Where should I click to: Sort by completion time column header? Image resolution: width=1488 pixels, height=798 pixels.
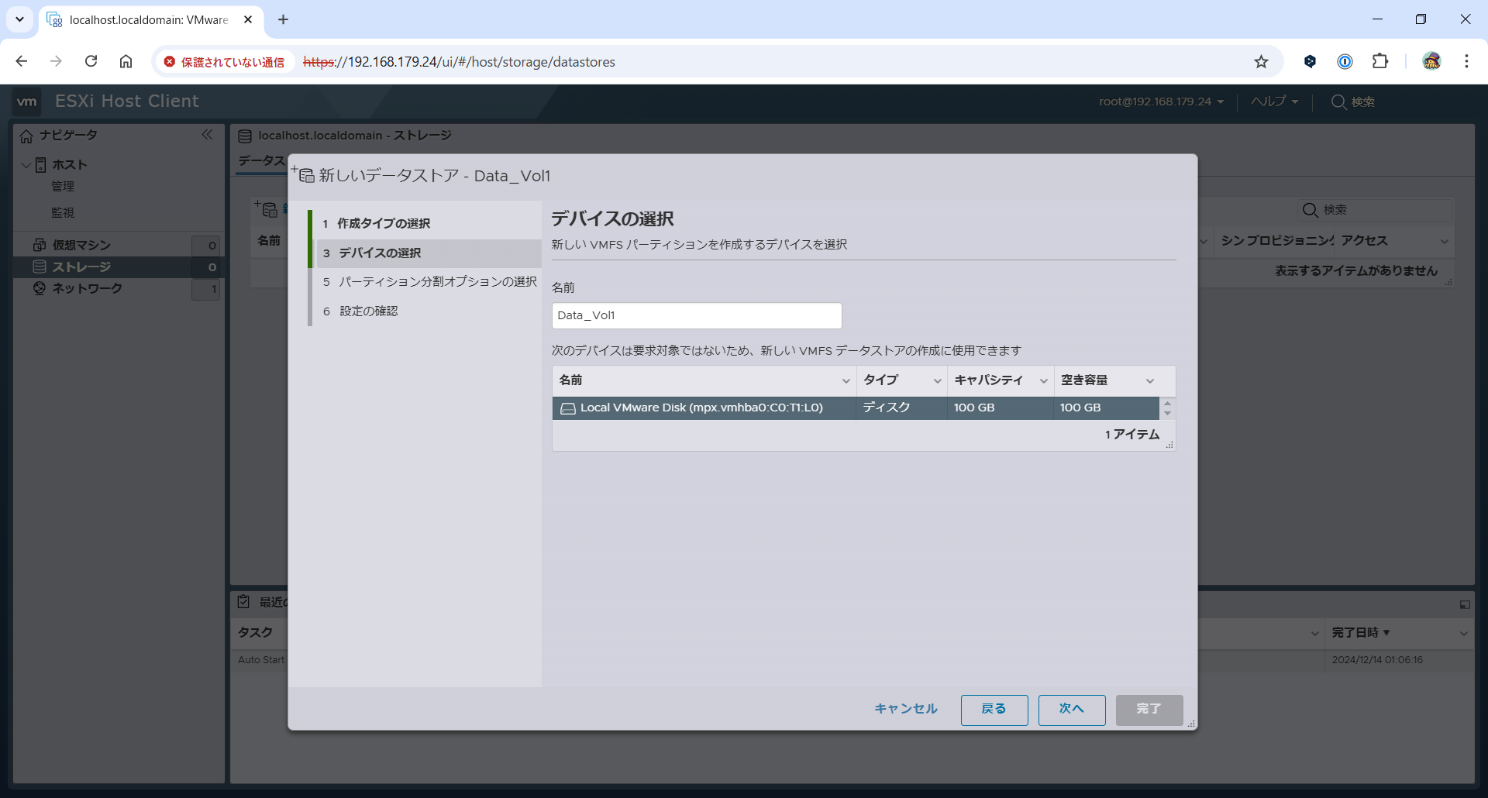1360,633
